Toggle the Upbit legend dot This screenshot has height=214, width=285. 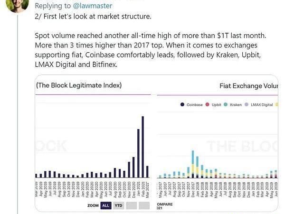click(207, 104)
